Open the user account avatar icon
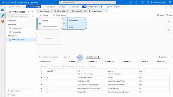The width and height of the screenshot is (173, 97). coord(170,2)
